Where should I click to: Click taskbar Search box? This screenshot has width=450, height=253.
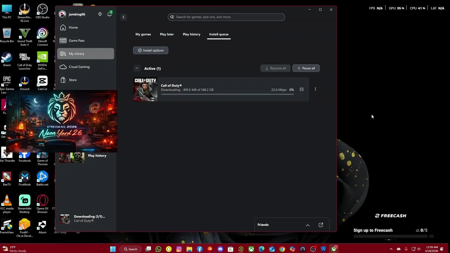pos(131,249)
